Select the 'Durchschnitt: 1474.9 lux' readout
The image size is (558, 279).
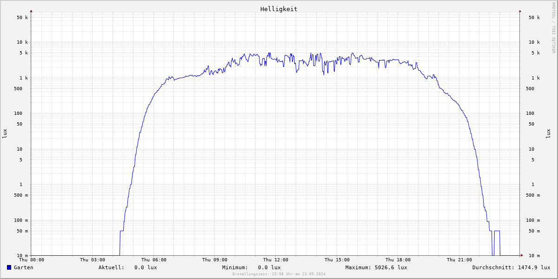click(x=511, y=267)
